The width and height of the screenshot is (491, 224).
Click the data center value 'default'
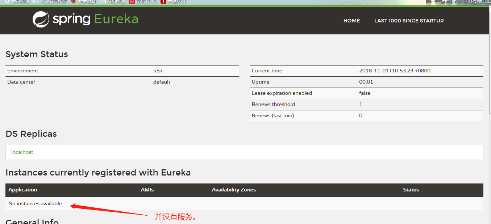(x=162, y=82)
